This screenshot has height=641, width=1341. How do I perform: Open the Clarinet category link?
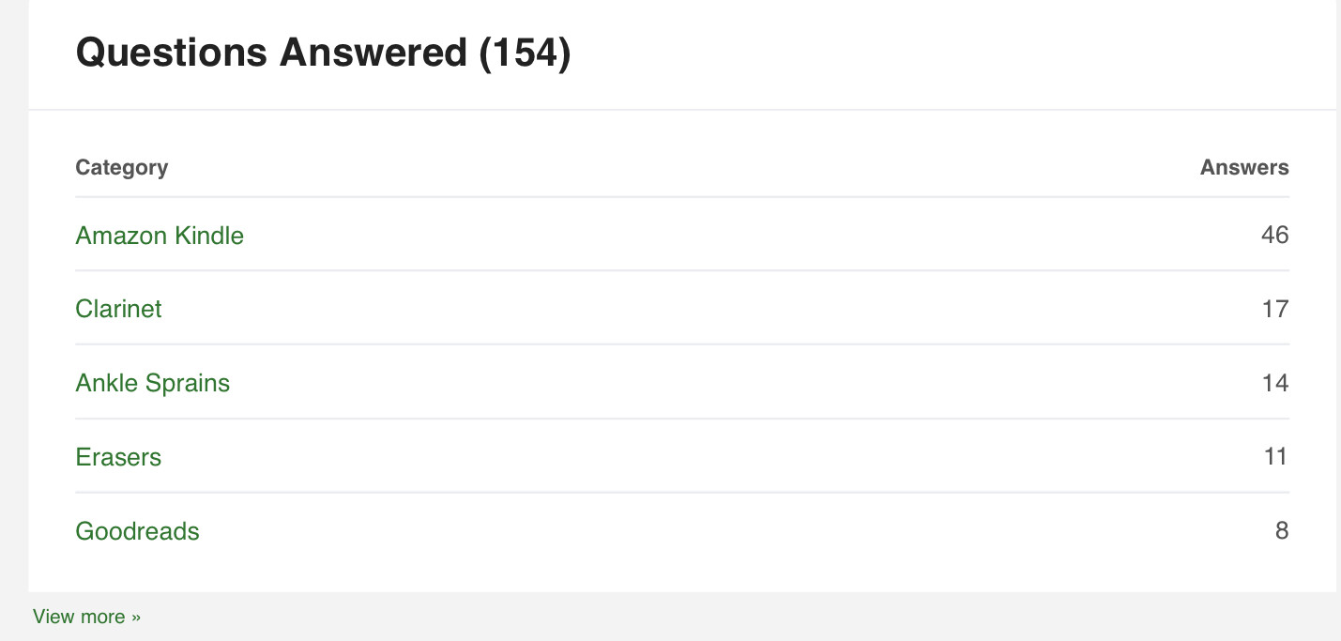point(118,309)
